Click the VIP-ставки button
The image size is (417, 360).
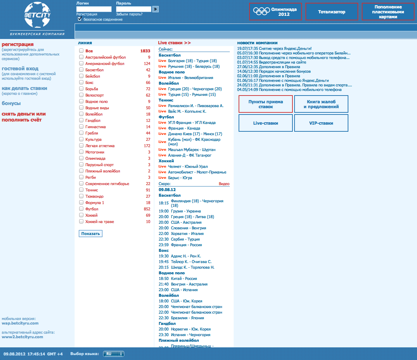[321, 123]
